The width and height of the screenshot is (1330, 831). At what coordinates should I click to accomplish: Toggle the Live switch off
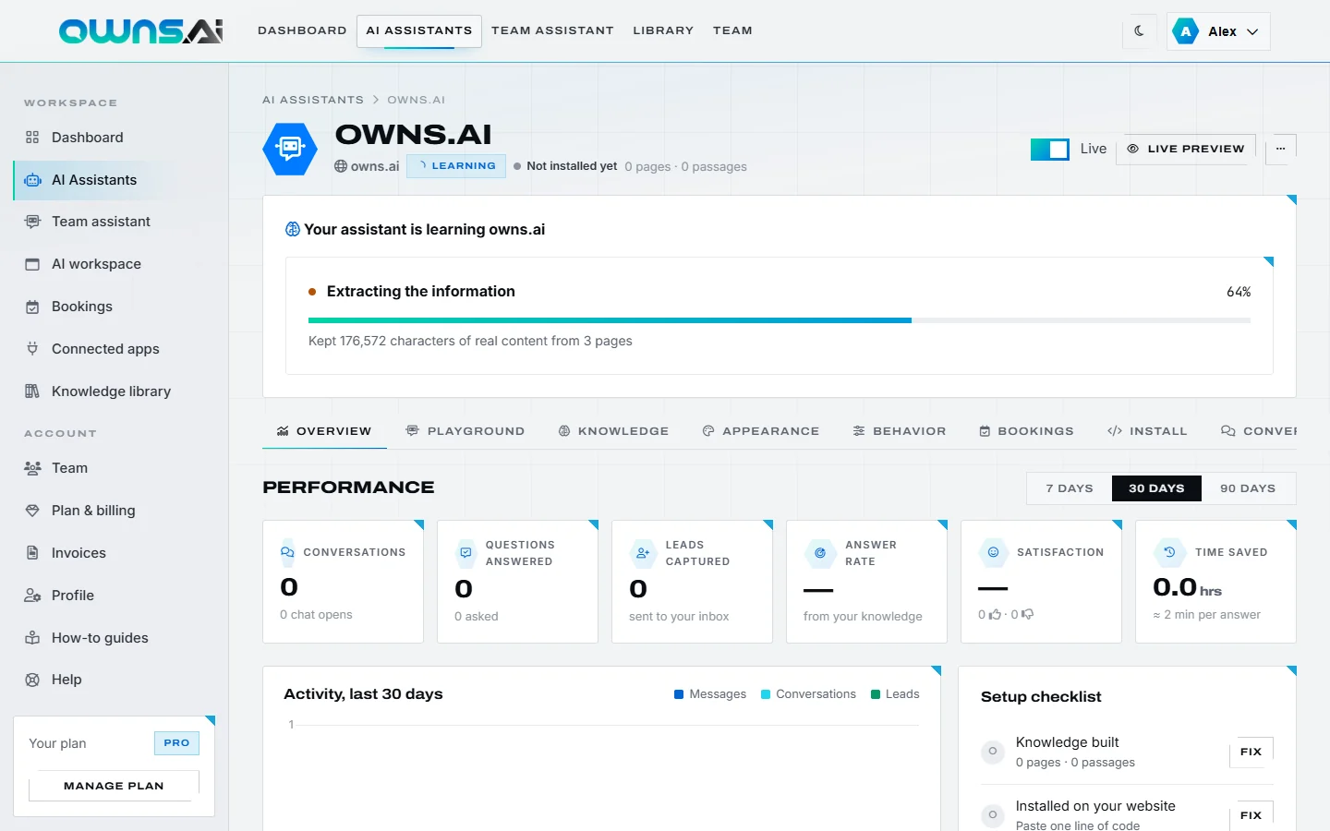tap(1050, 149)
